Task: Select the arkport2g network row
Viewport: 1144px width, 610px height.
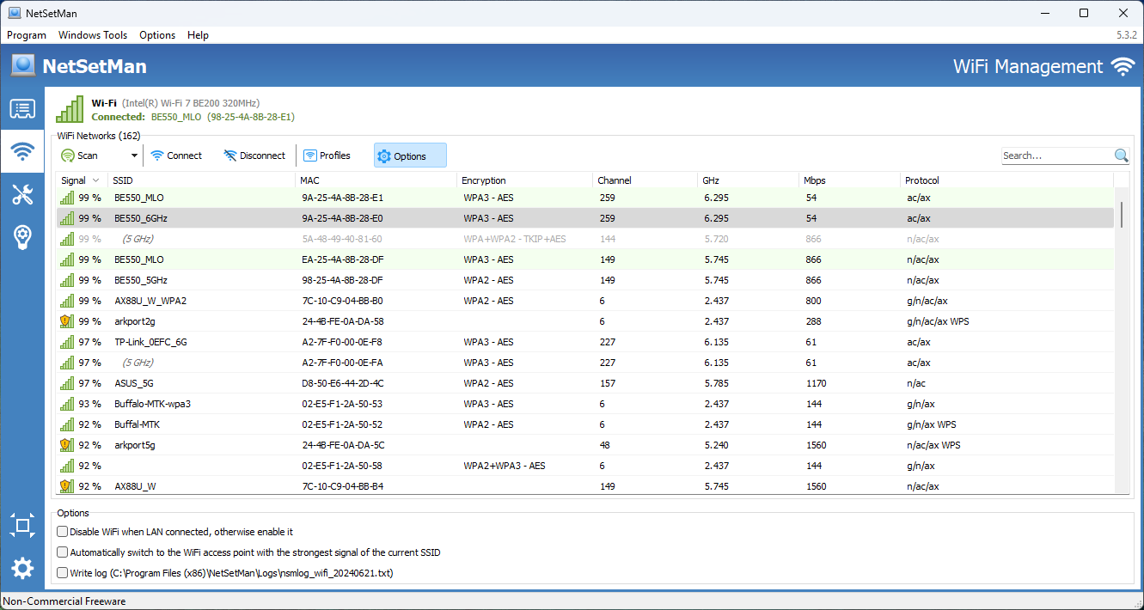Action: coord(585,321)
